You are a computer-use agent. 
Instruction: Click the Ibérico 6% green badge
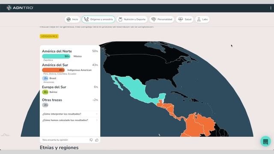[45, 92]
